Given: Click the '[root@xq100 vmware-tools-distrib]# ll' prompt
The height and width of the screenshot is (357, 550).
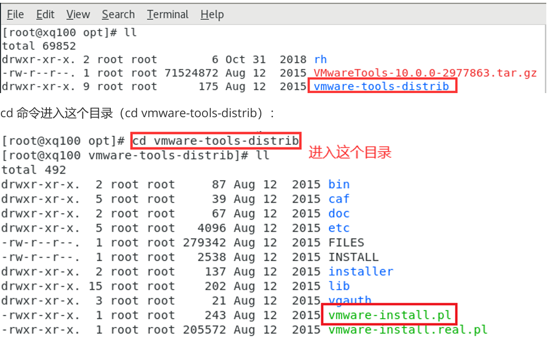Looking at the screenshot, I should 135,156.
